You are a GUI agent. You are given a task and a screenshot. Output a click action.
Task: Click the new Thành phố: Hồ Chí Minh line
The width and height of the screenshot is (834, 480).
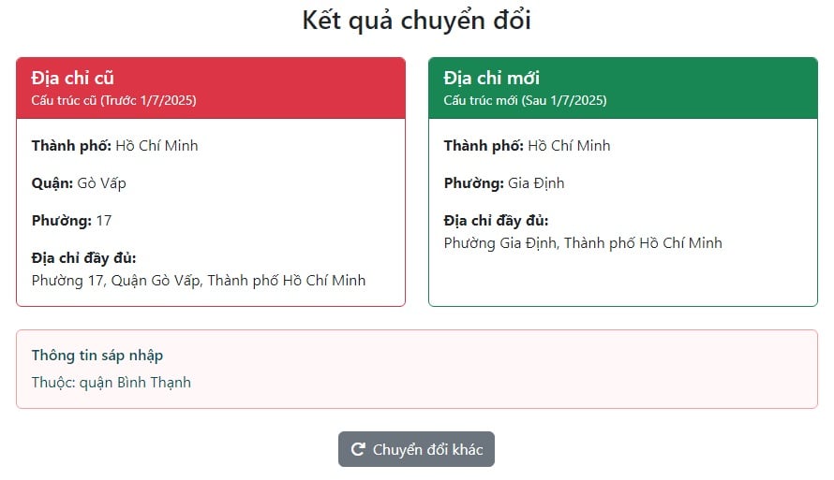(x=527, y=145)
